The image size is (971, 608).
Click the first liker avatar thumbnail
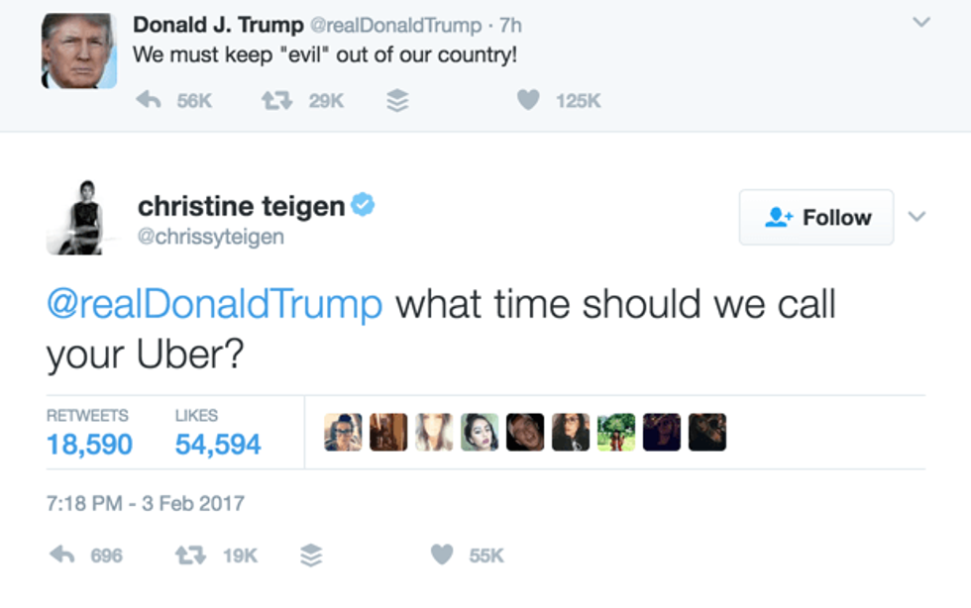click(x=343, y=433)
